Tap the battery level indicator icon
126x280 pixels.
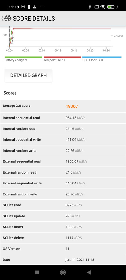click(111, 7)
